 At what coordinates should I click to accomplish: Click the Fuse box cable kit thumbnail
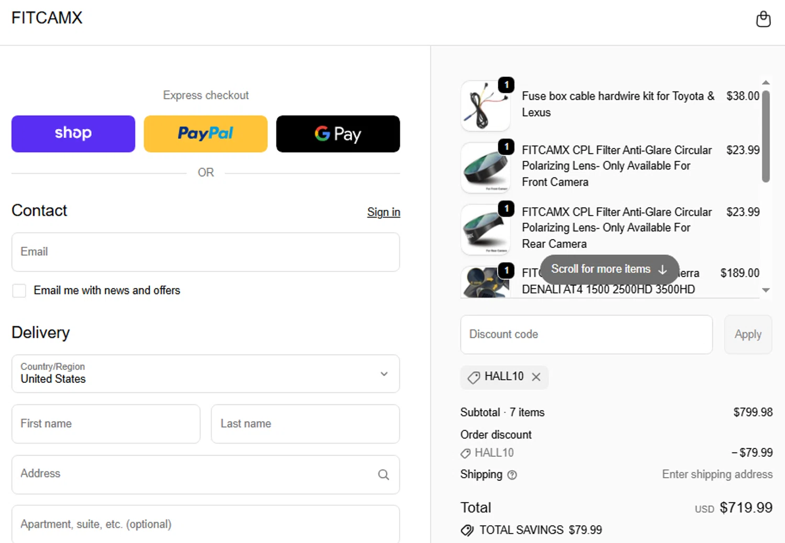point(486,106)
